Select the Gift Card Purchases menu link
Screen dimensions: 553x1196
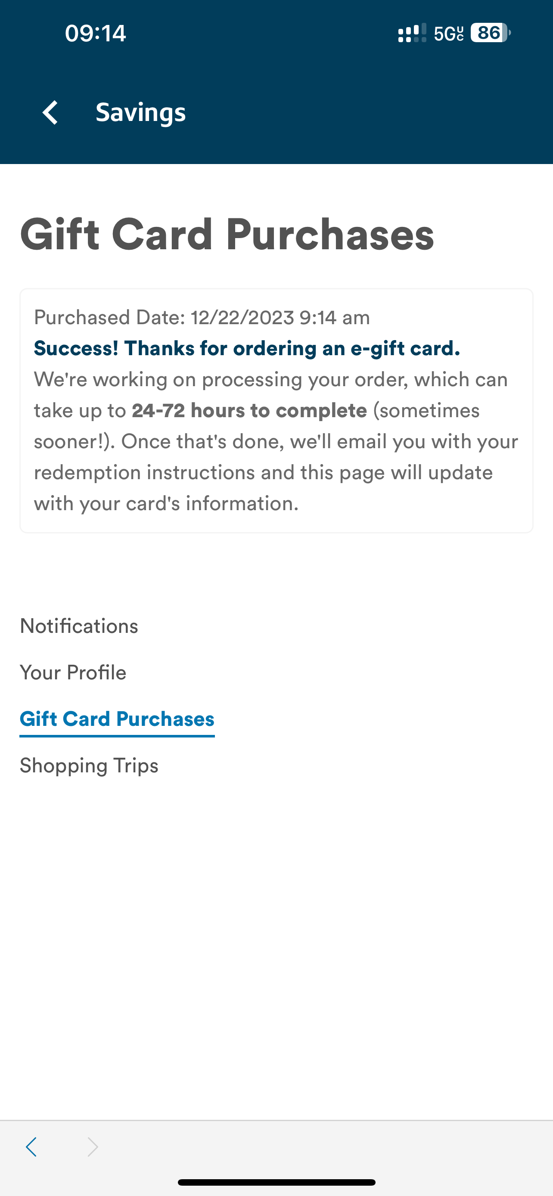pos(117,719)
